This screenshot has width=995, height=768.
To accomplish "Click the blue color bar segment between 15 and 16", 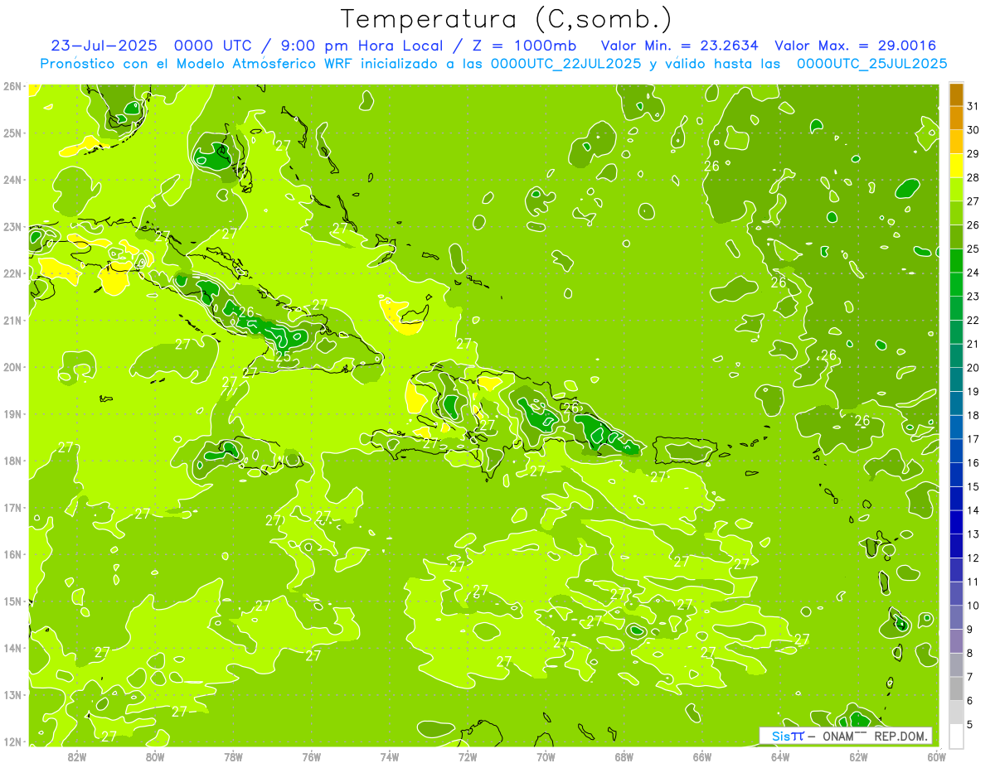I will (956, 475).
